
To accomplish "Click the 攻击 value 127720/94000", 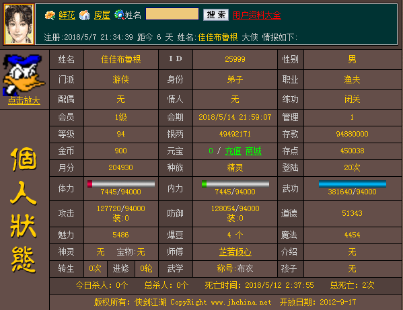I will click(x=121, y=208).
